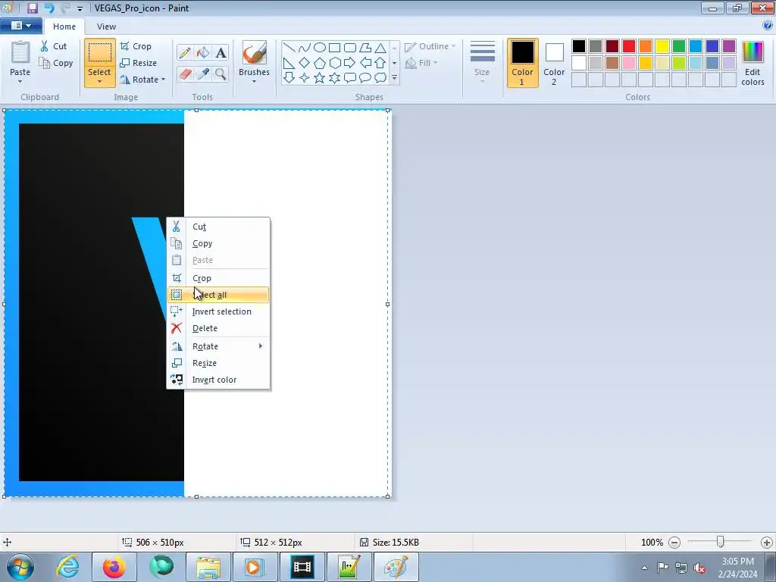The image size is (776, 582).
Task: Activate Color 1 button
Action: pyautogui.click(x=522, y=64)
